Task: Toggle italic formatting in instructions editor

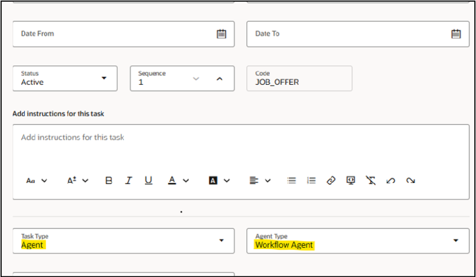Action: pyautogui.click(x=129, y=181)
